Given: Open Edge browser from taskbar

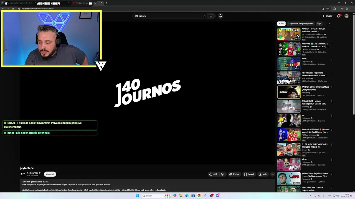Looking at the screenshot, I should (187, 196).
